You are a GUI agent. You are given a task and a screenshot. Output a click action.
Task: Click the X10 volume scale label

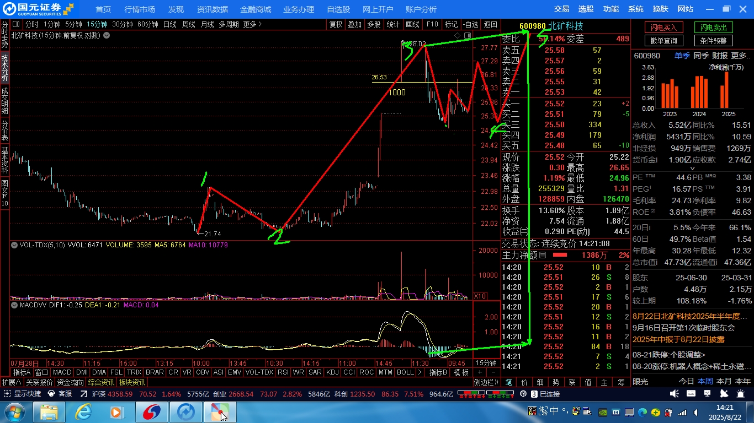[x=480, y=296]
